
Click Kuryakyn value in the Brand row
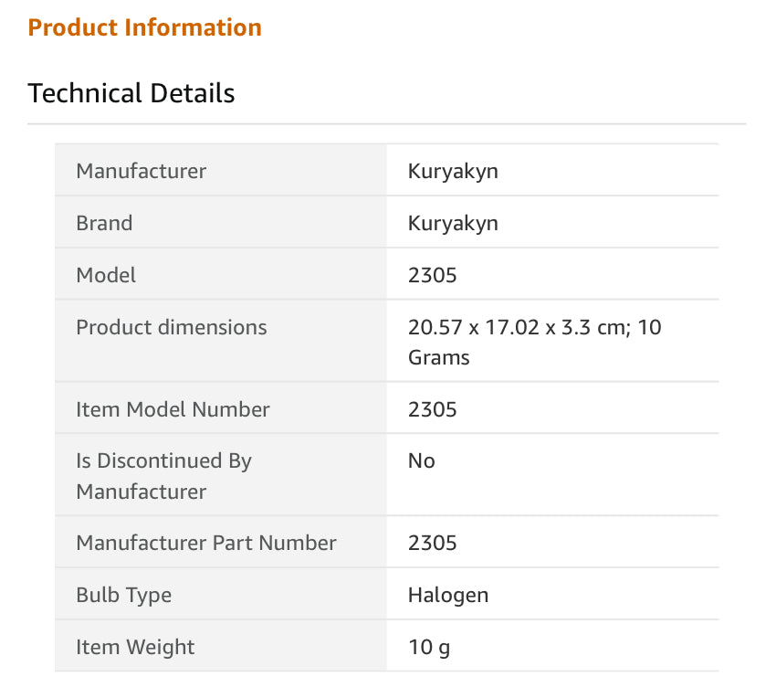point(453,223)
